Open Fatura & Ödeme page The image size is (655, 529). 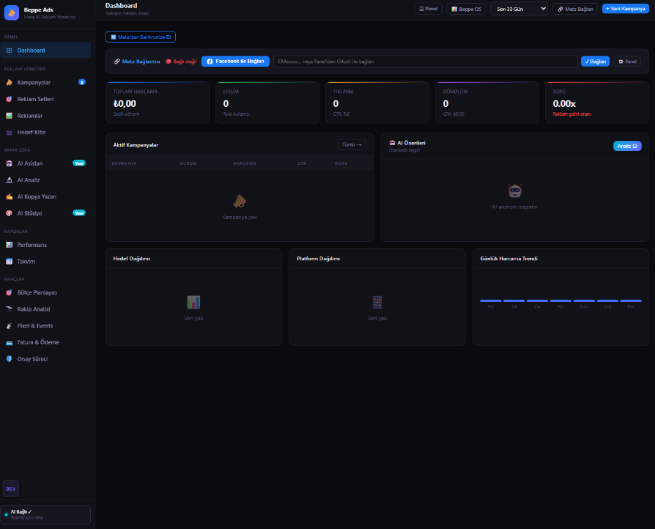click(38, 342)
